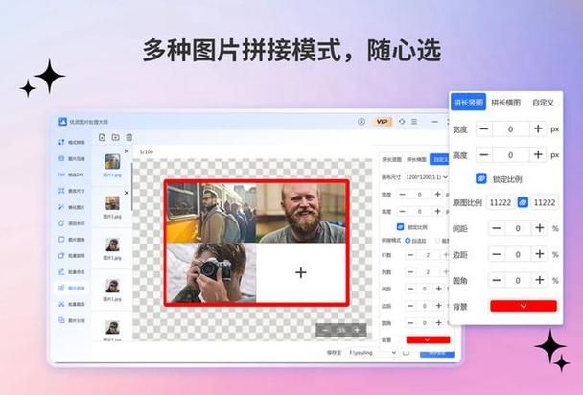583x395 pixels.
Task: Click the 宽度 value field in the enlarged panel
Action: 510,128
